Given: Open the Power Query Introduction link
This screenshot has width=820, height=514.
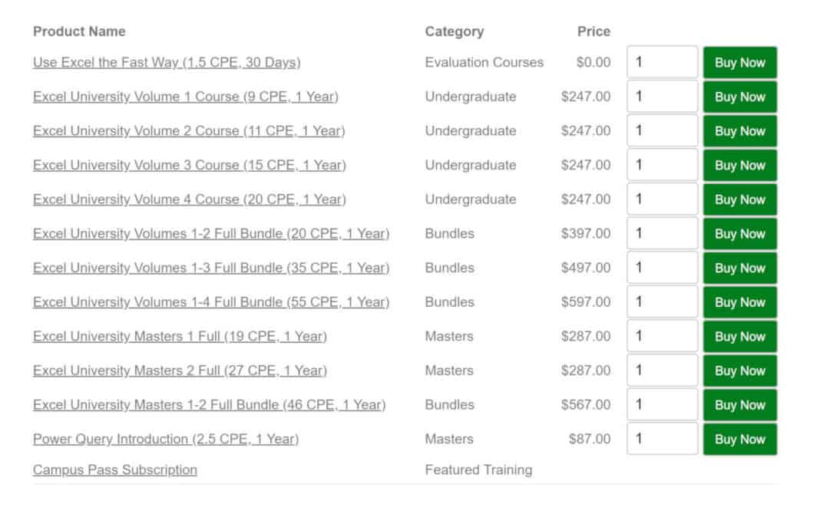Looking at the screenshot, I should pos(165,439).
